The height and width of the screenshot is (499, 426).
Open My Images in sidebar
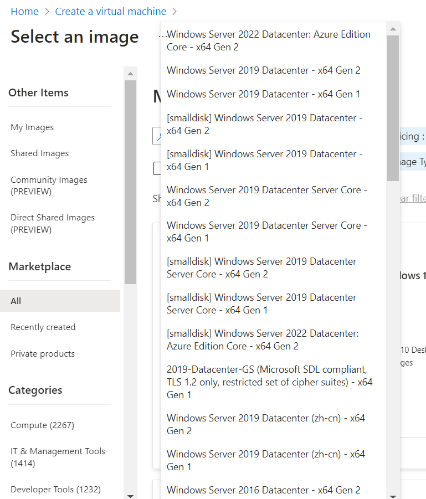(x=32, y=127)
